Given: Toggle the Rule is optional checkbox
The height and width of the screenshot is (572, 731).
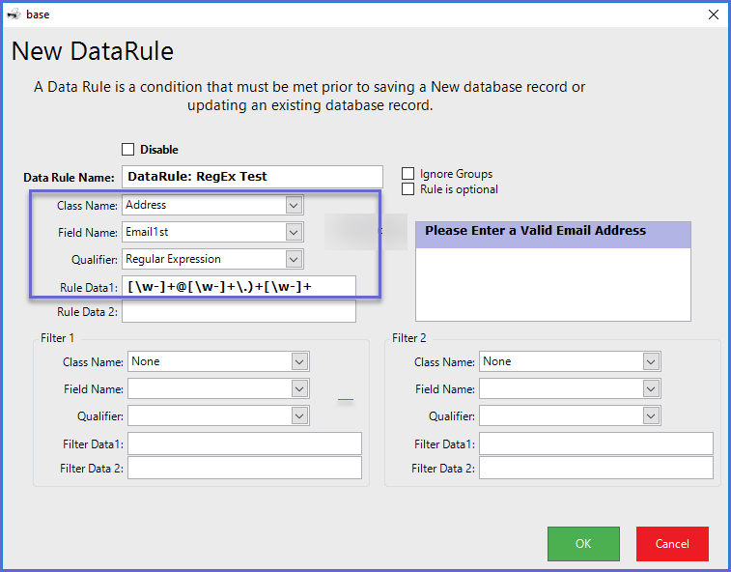Looking at the screenshot, I should (x=408, y=189).
